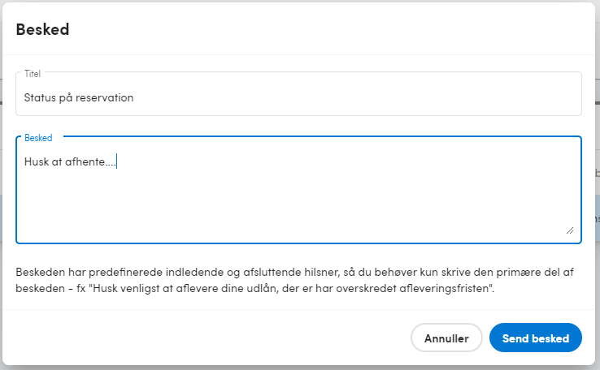Place cursor in 'Status på reservation' text
600x370 pixels.
pos(78,97)
